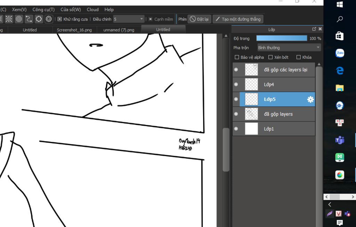Screen dimensions: 356x227
Task: Switch to Untitled tab before Screenshot_16.png
Action: coord(30,30)
